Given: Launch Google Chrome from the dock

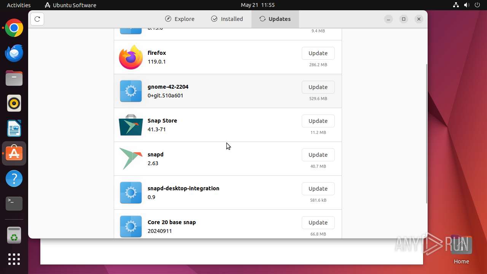Looking at the screenshot, I should (14, 28).
